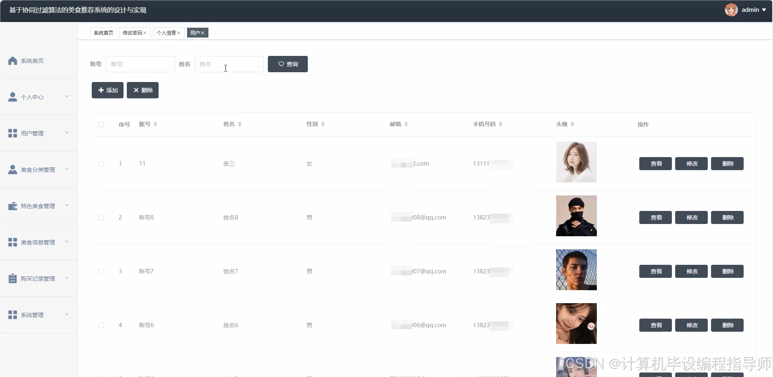The width and height of the screenshot is (773, 377).
Task: Open the avatar photo of 账号7
Action: coord(576,270)
